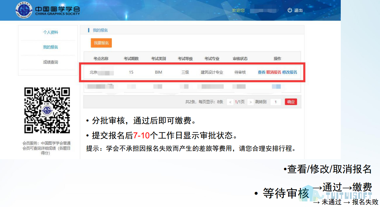Viewport: 380px width, 207px height.
Task: Click the 操作 column header
Action: (277, 59)
